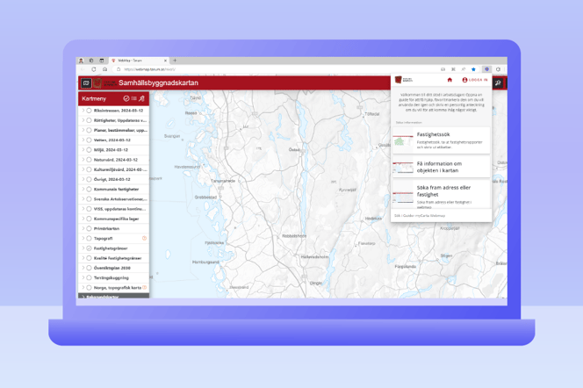This screenshot has width=583, height=388.
Task: Open the Fastighetssök guide card
Action: click(x=442, y=140)
